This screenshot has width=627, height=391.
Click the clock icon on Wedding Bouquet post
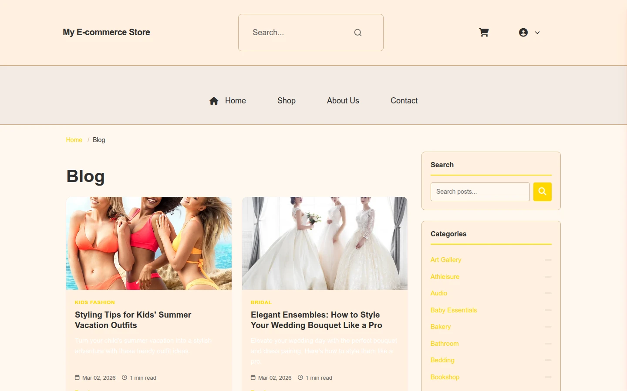click(300, 378)
